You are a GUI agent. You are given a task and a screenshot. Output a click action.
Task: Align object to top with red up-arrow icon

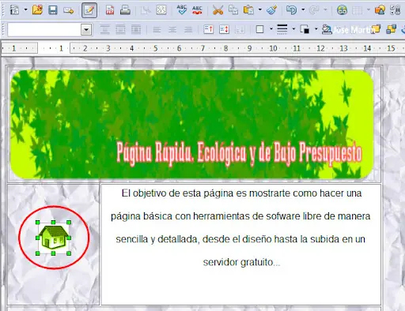[x=208, y=29]
